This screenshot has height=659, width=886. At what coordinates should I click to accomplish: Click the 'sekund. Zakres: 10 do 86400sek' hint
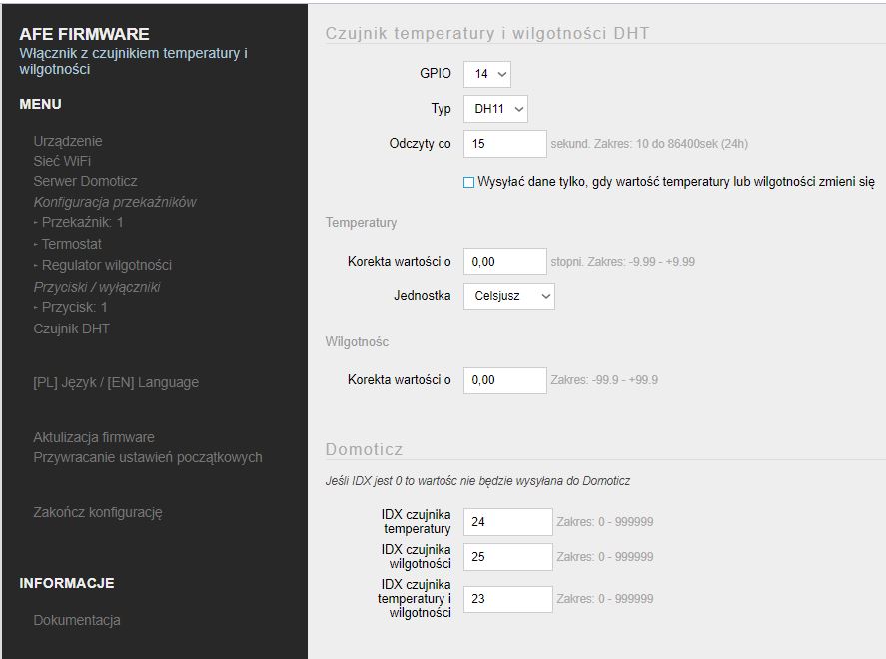pos(649,144)
